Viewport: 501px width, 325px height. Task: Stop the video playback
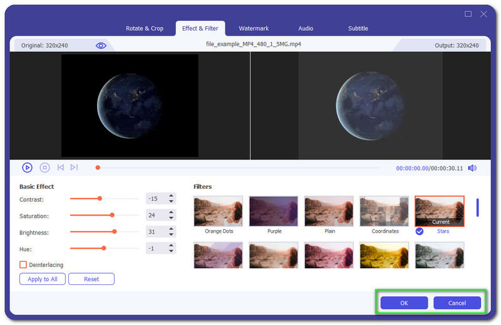tap(44, 167)
